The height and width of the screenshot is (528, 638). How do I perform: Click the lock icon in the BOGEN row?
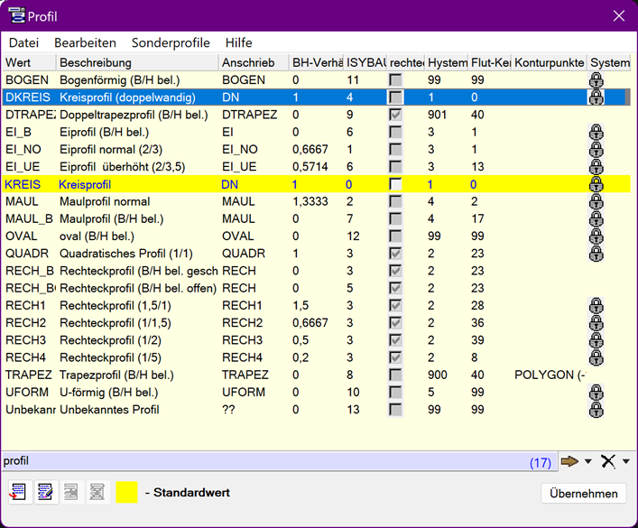point(596,80)
